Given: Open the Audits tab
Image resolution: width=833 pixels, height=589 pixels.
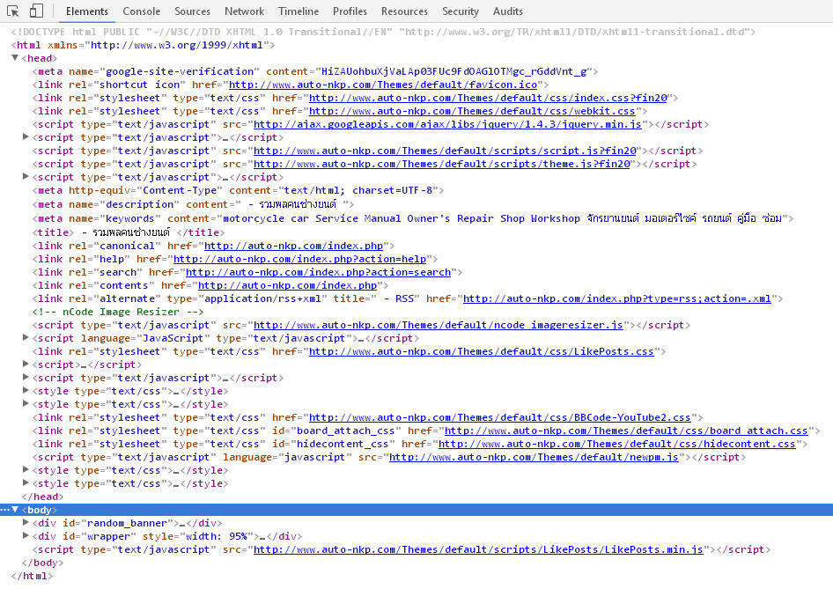Looking at the screenshot, I should click(508, 11).
